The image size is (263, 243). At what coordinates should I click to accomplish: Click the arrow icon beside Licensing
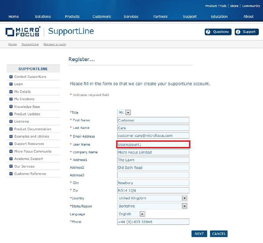pos(11,121)
